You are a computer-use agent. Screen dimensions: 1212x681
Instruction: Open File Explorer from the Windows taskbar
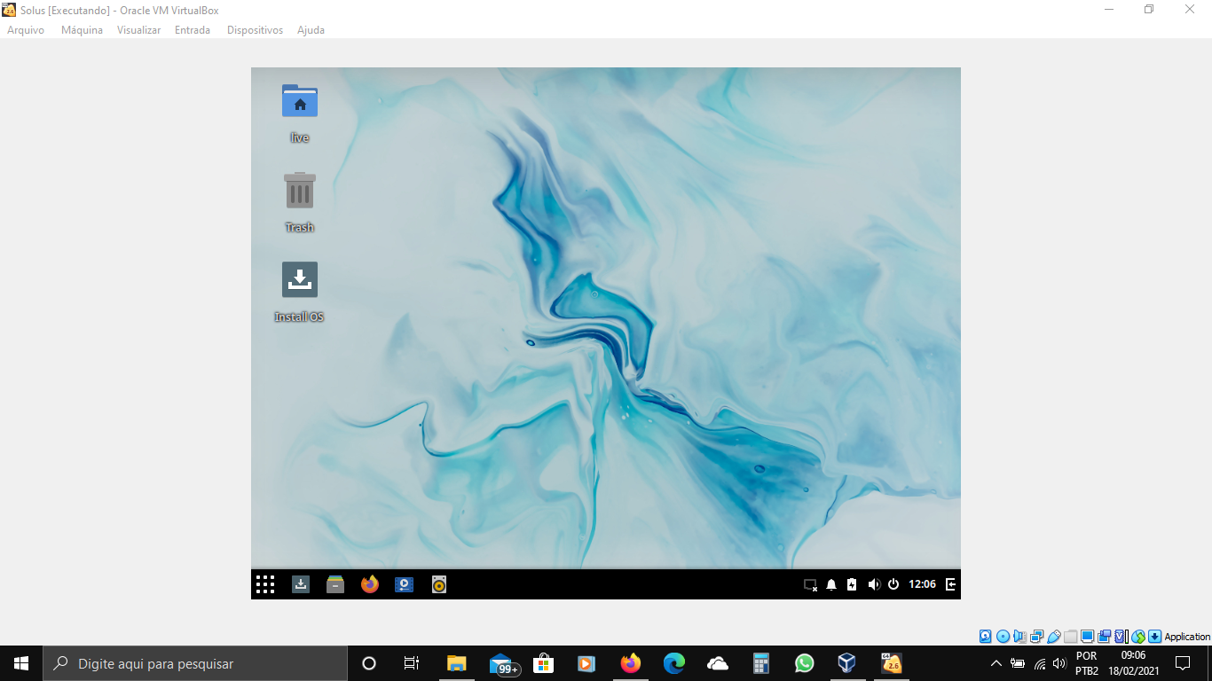(x=457, y=663)
